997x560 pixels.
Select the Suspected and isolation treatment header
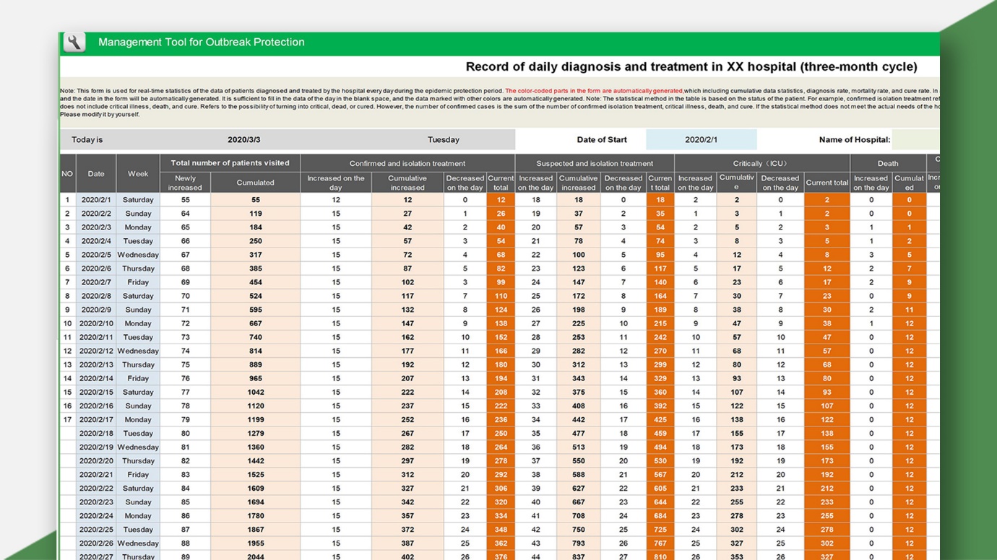pyautogui.click(x=594, y=164)
